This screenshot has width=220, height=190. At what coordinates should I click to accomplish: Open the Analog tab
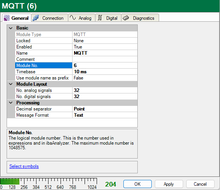tap(81, 18)
